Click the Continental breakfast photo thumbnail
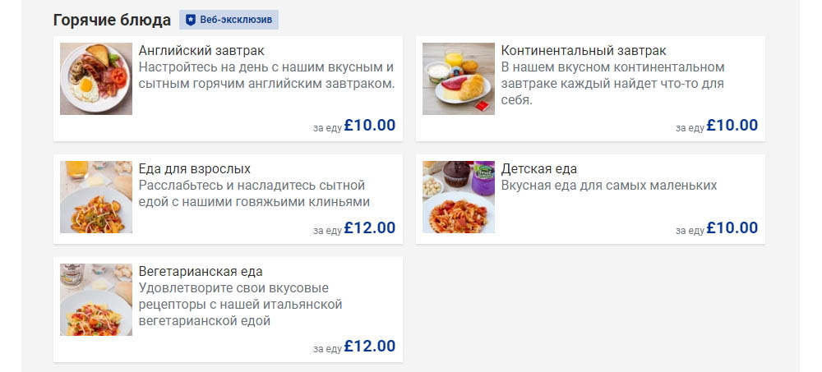The image size is (822, 372). (459, 79)
